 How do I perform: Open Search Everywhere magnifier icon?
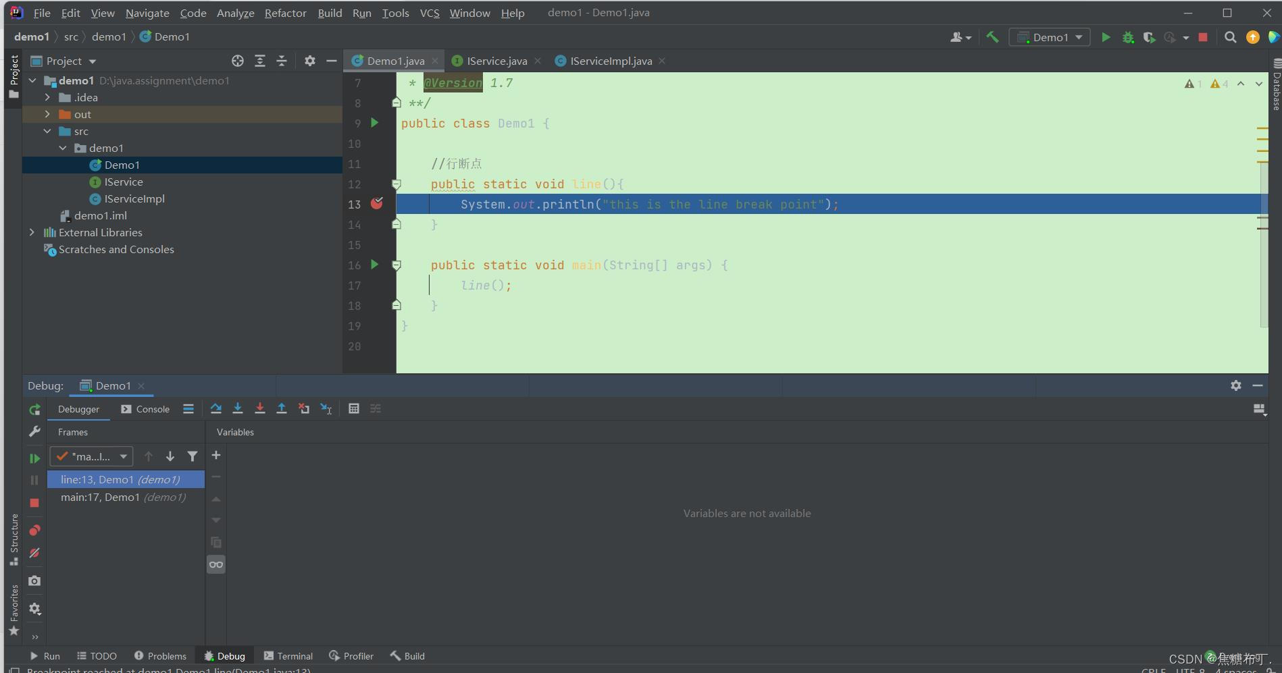click(x=1231, y=37)
